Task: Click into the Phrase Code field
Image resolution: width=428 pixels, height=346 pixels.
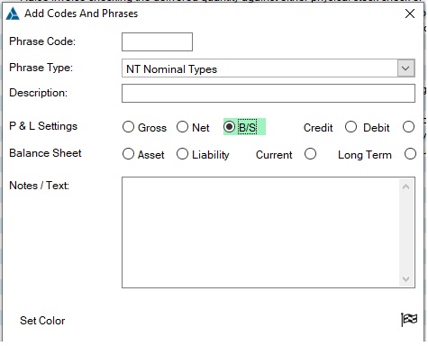Action: [x=157, y=41]
